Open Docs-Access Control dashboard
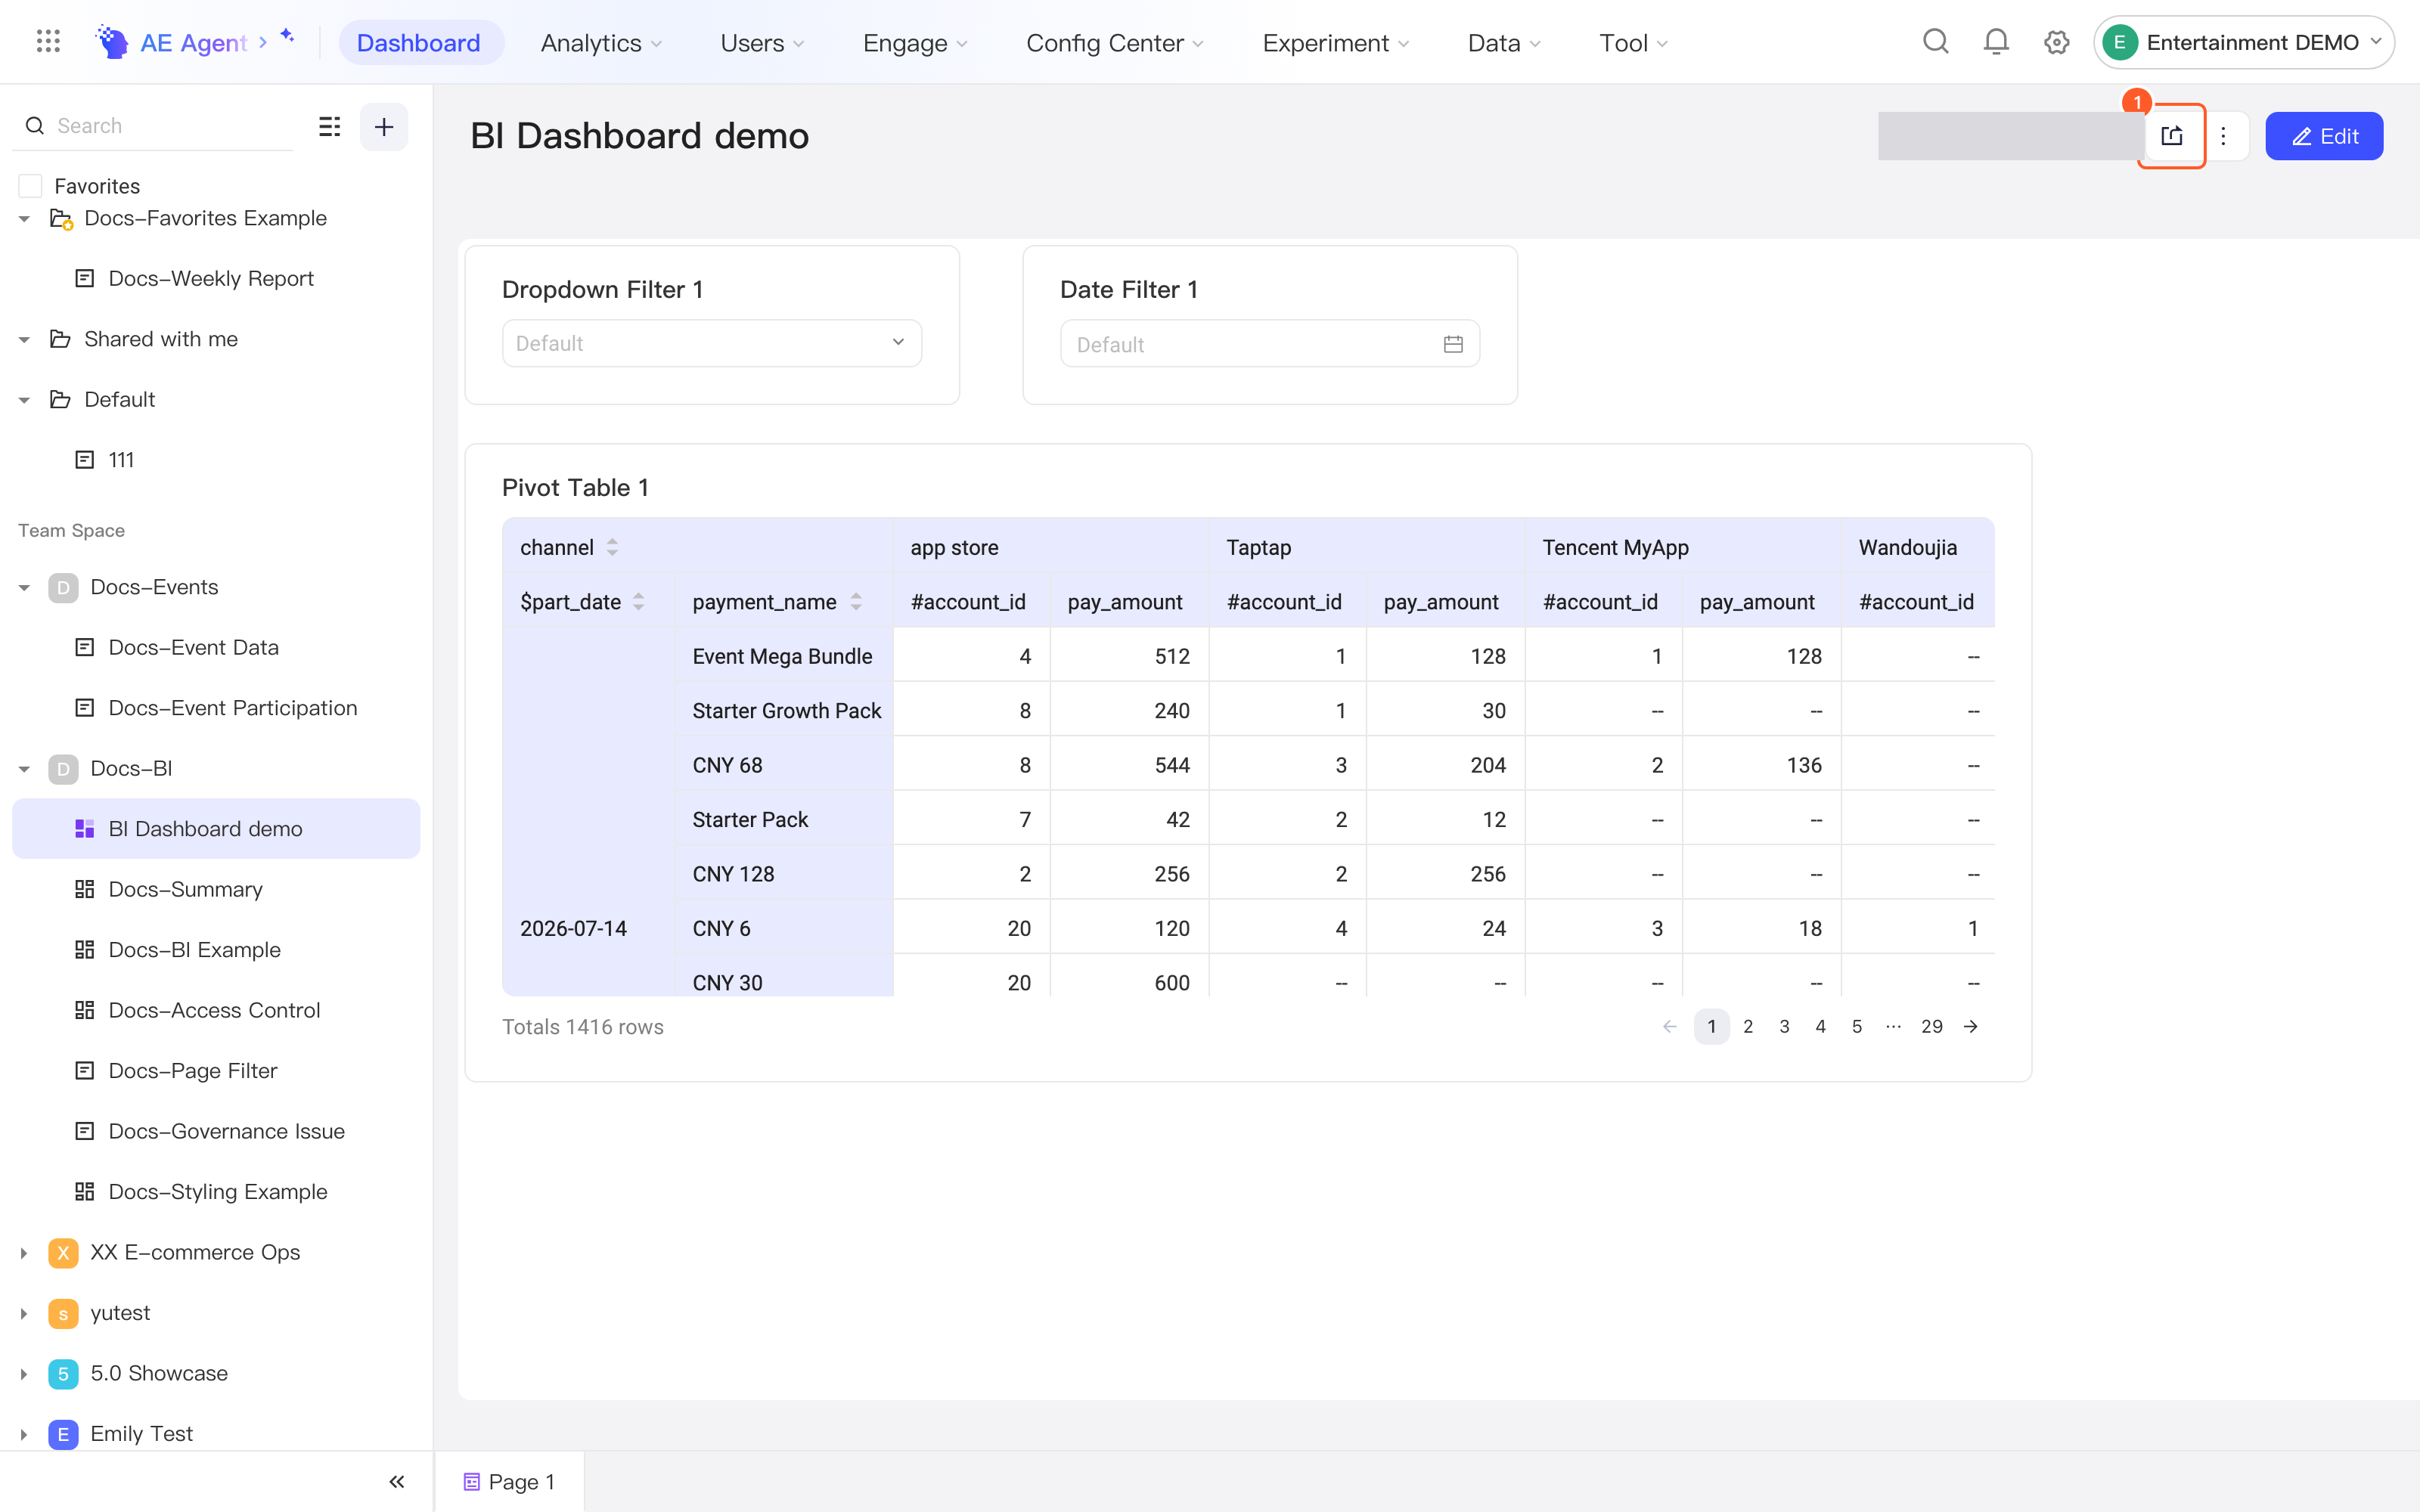Viewport: 2420px width, 1512px height. pos(215,1010)
